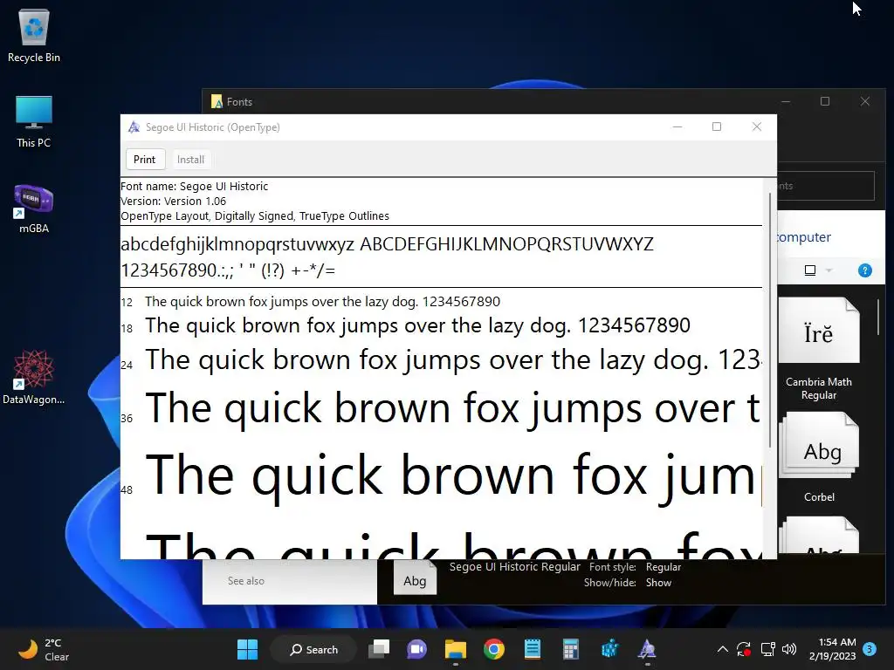Viewport: 894px width, 670px height.
Task: Launch Google Chrome from the taskbar
Action: 494,649
